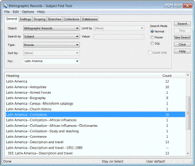Screen dimensions: 195x166
Task: Open the File menu
Action: (x=7, y=12)
